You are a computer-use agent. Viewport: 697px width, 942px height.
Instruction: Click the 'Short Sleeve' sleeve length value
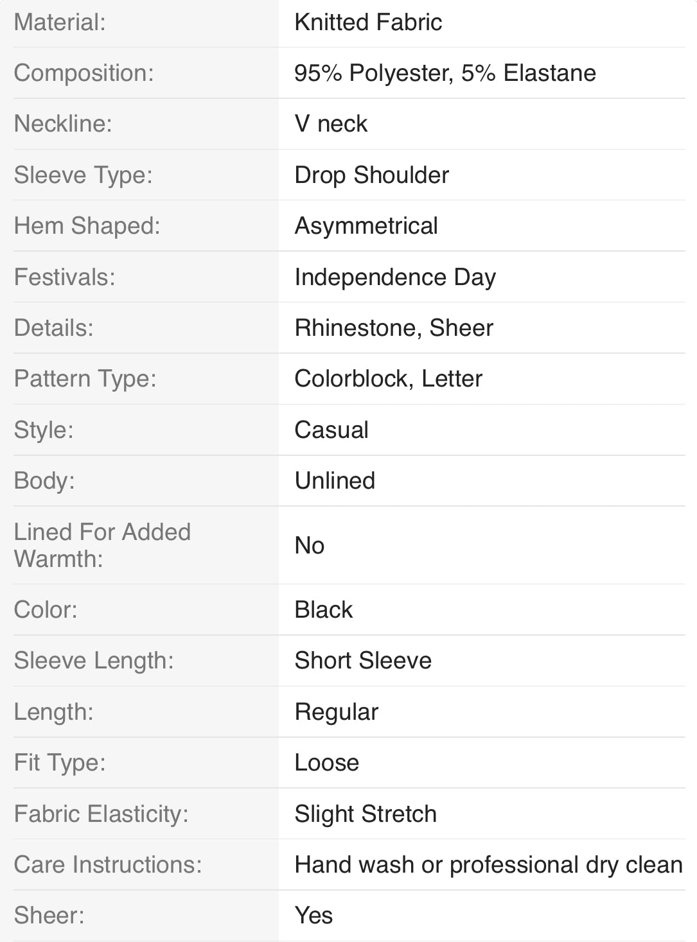(x=363, y=661)
